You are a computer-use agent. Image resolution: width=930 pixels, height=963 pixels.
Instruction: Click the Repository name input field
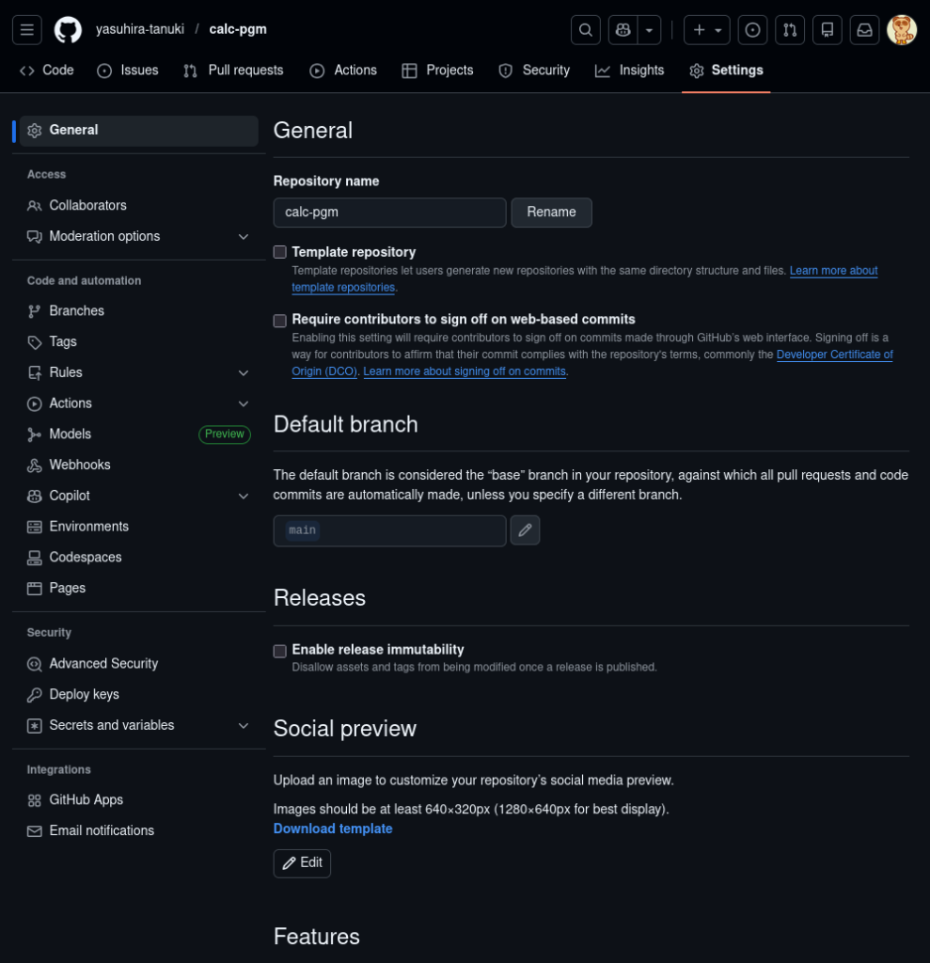click(x=389, y=213)
